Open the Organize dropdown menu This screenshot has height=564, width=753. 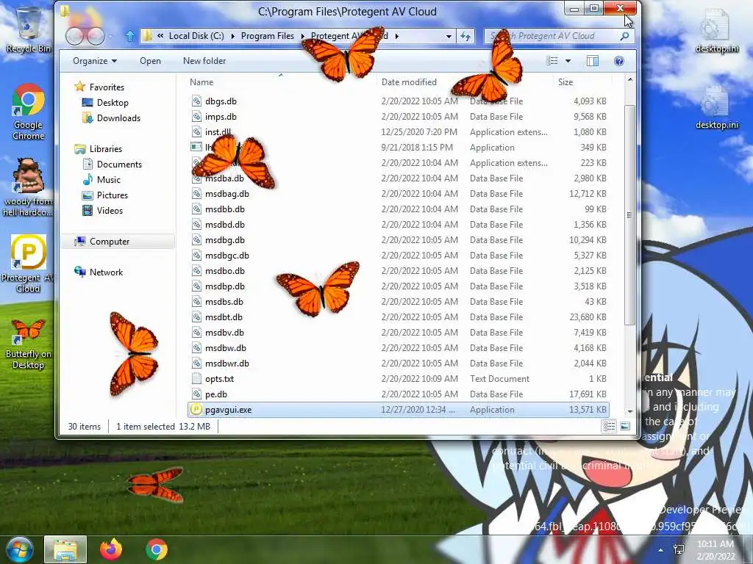click(x=95, y=61)
